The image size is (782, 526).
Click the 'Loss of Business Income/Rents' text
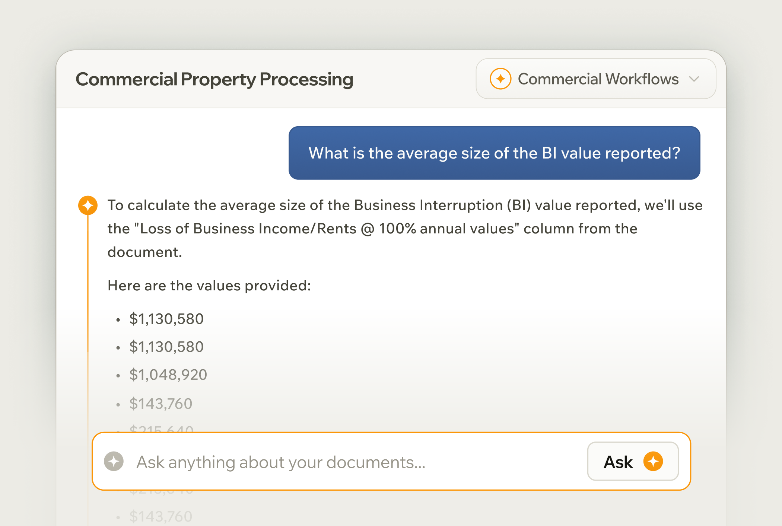pyautogui.click(x=248, y=229)
